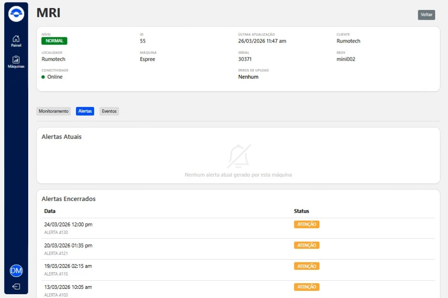Click the ATENÇÃO badge for Alerta 4130
The width and height of the screenshot is (448, 298).
click(x=306, y=224)
